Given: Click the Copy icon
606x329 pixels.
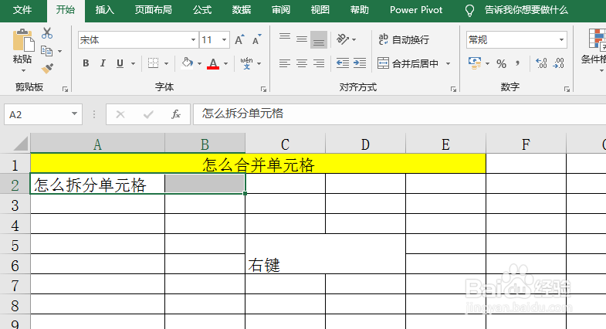Looking at the screenshot, I should tap(47, 51).
